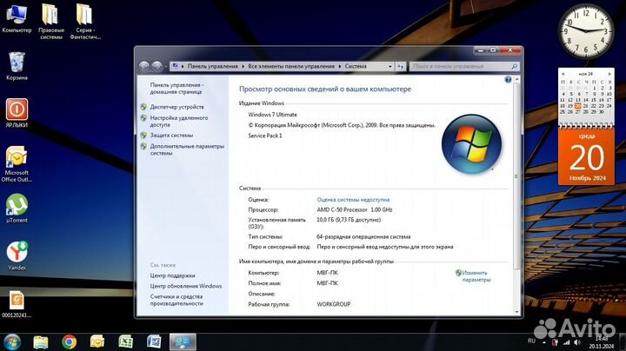626x351 pixels.
Task: Select AMD C-50 Processor value
Action: 355,209
